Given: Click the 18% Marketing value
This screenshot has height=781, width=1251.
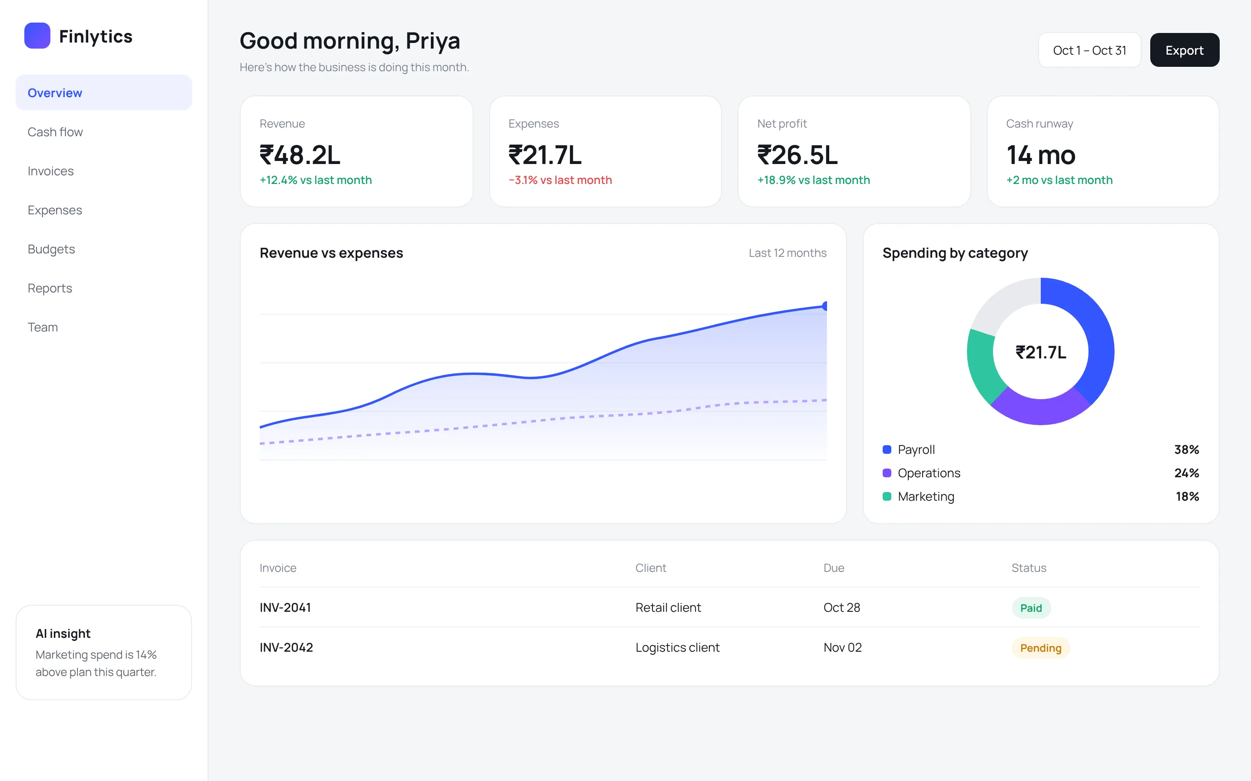Looking at the screenshot, I should [x=1187, y=496].
